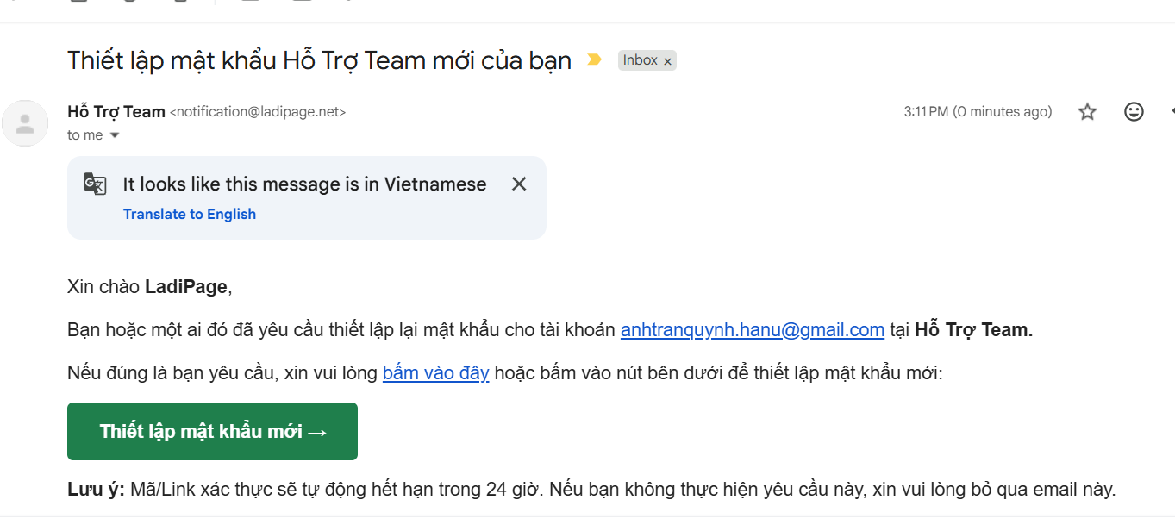Translate to English
Screen dimensions: 1175x525
pyautogui.click(x=190, y=214)
